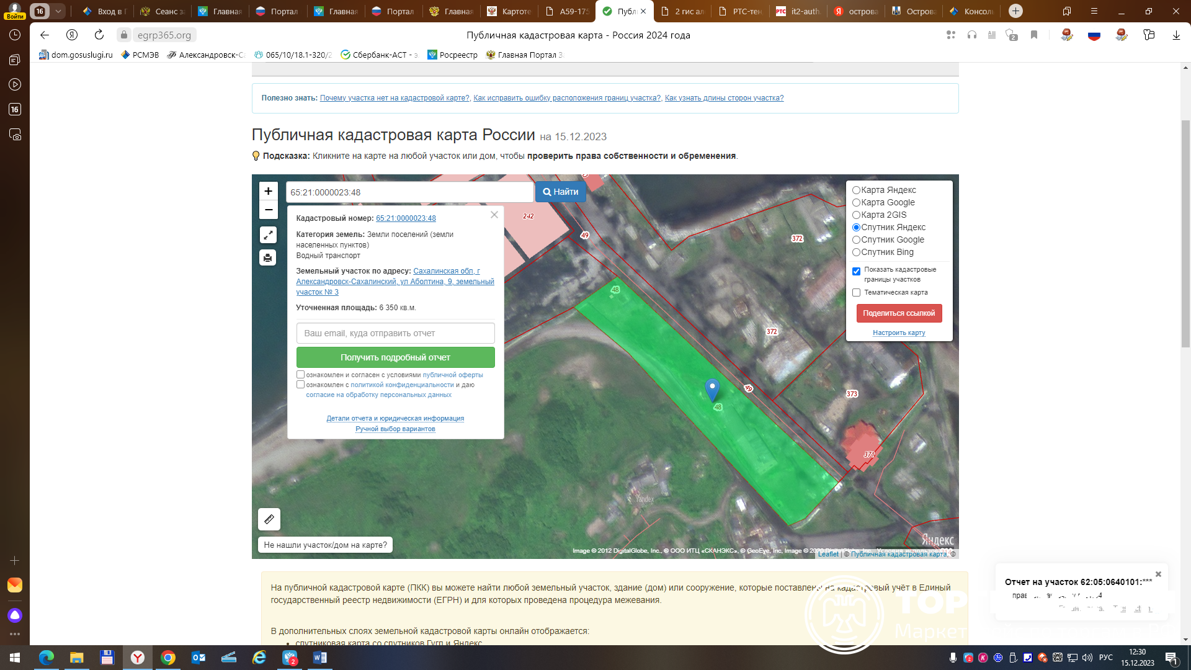Image resolution: width=1191 pixels, height=670 pixels.
Task: Enable Тематическая карта checkbox
Action: coord(856,293)
